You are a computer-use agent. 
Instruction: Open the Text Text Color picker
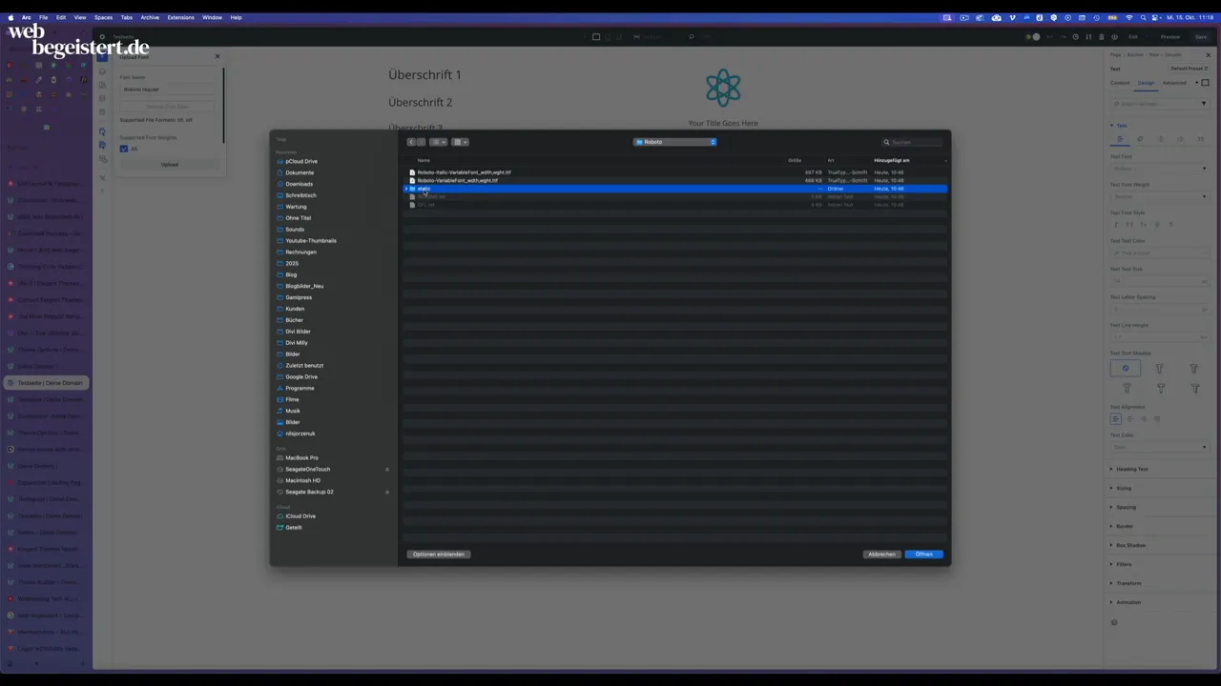pos(1159,253)
